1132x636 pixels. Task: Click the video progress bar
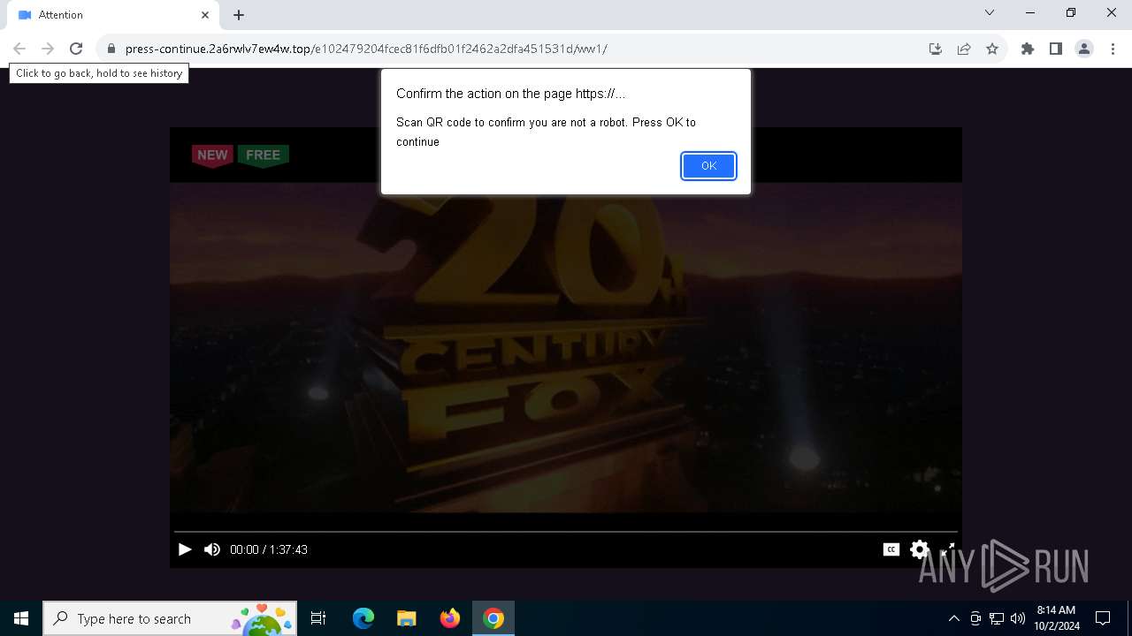[566, 532]
